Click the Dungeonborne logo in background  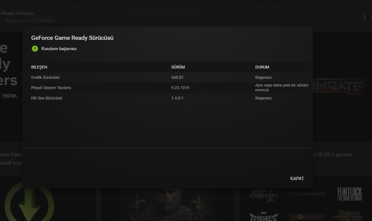[307, 194]
